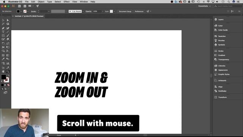Open graphic Style dropdown

114,11
